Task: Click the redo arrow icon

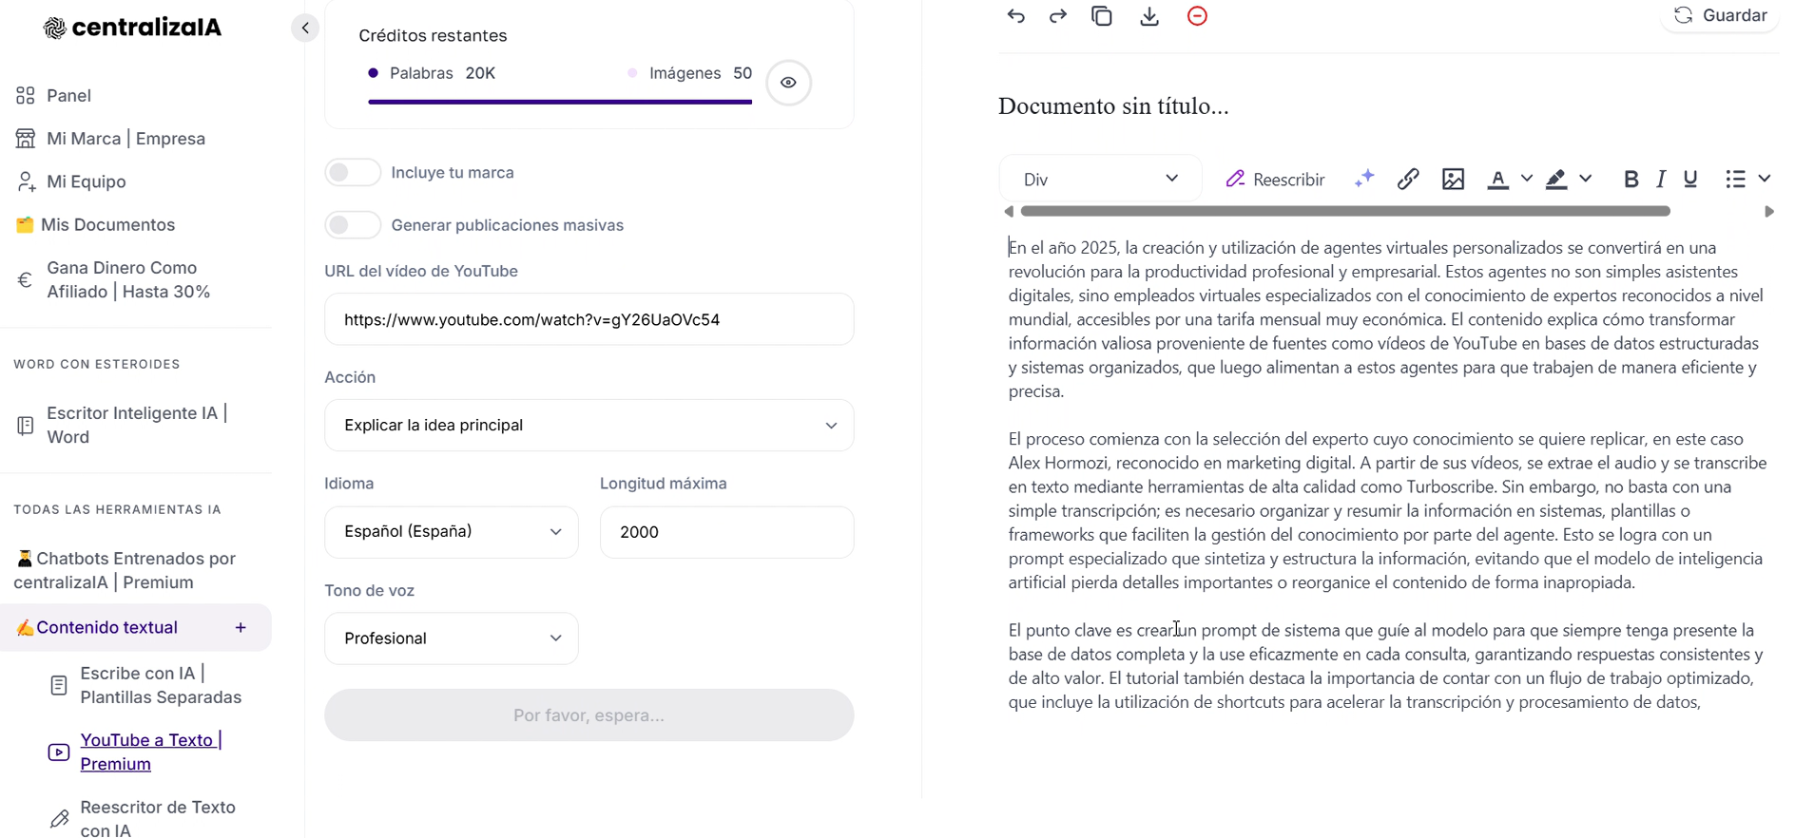Action: click(x=1058, y=16)
